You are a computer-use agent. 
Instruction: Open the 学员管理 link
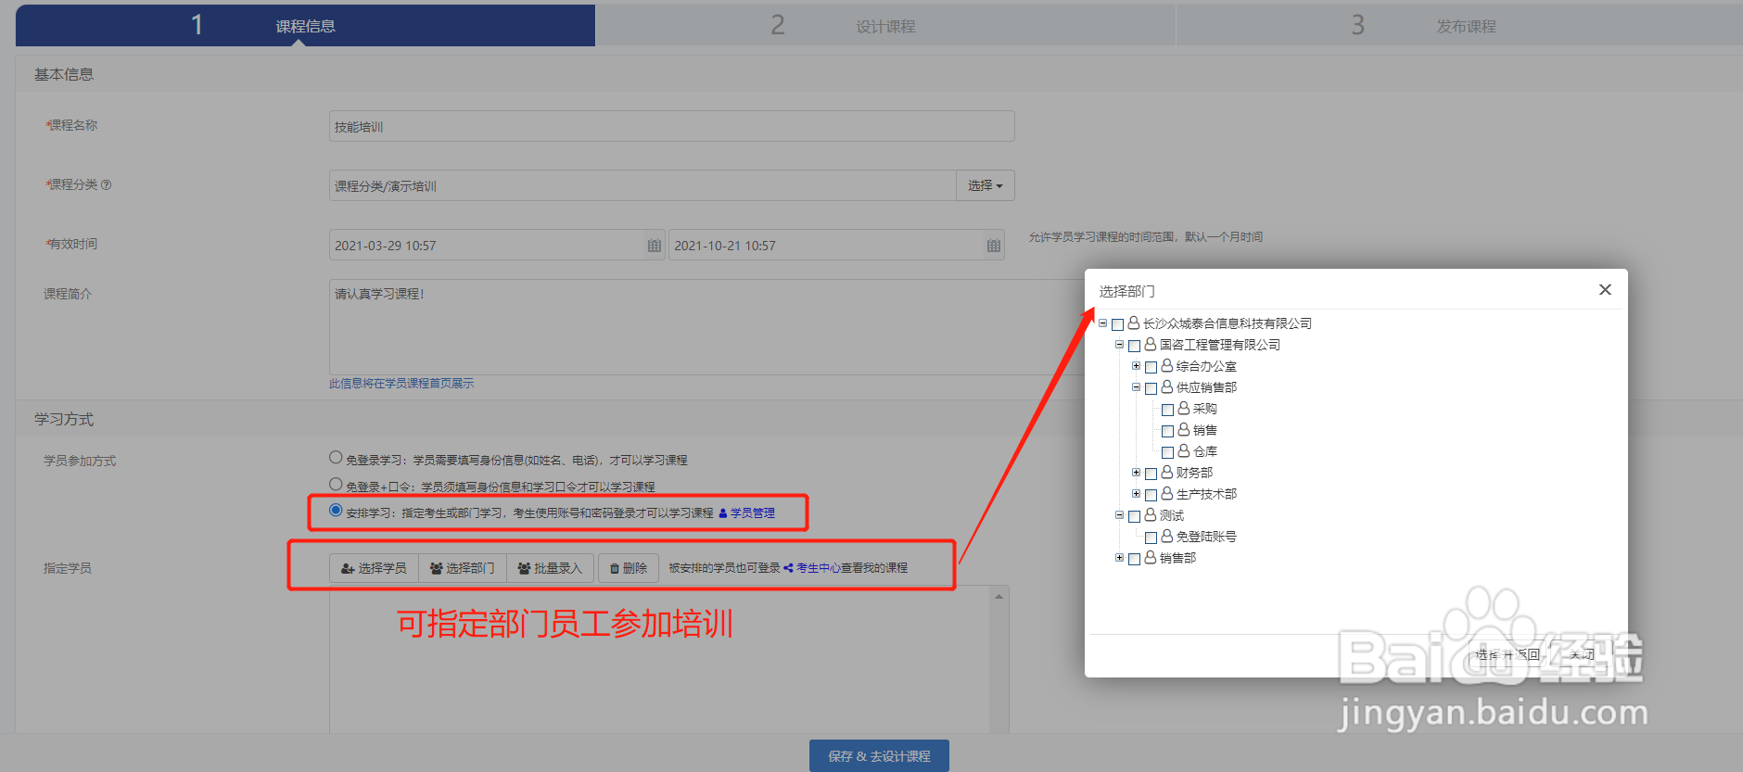pyautogui.click(x=747, y=513)
